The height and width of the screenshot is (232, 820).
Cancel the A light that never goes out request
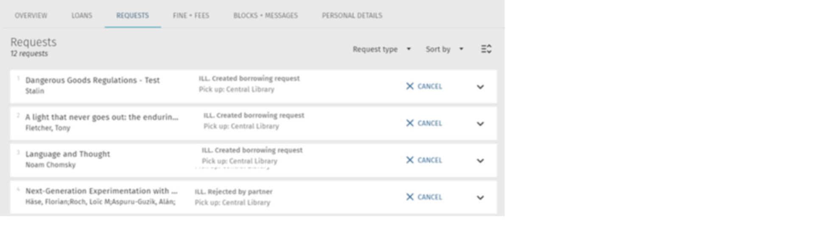coord(424,123)
